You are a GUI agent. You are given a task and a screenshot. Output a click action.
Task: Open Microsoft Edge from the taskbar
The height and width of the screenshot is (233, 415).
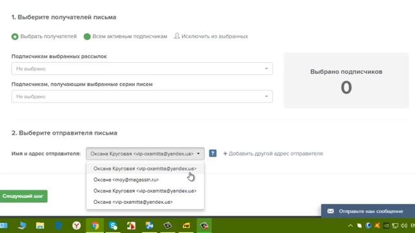[58, 226]
